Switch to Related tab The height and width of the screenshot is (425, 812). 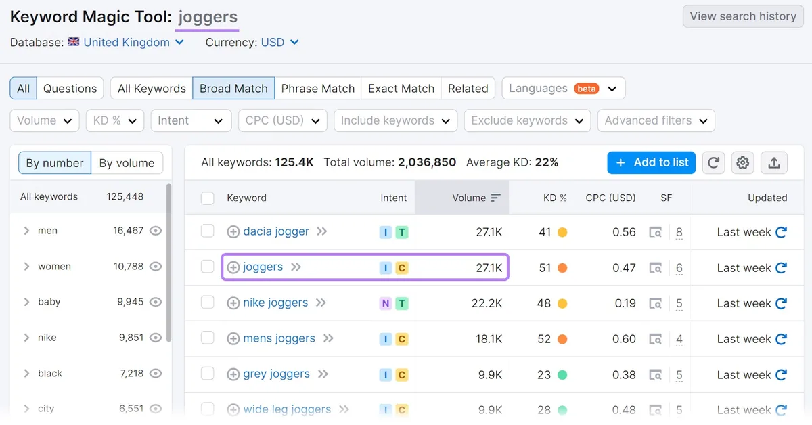tap(468, 88)
